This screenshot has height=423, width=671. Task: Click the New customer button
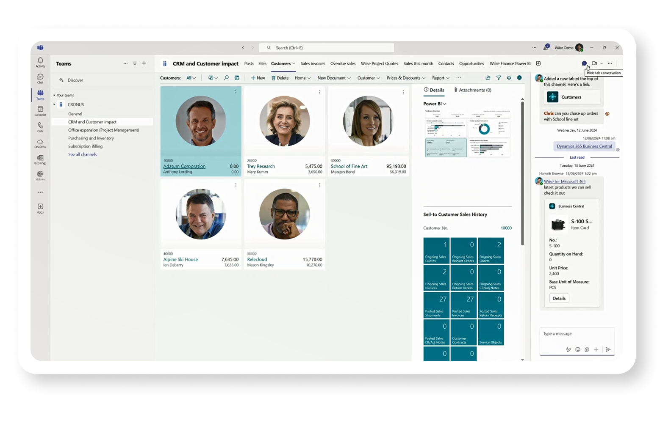[258, 78]
